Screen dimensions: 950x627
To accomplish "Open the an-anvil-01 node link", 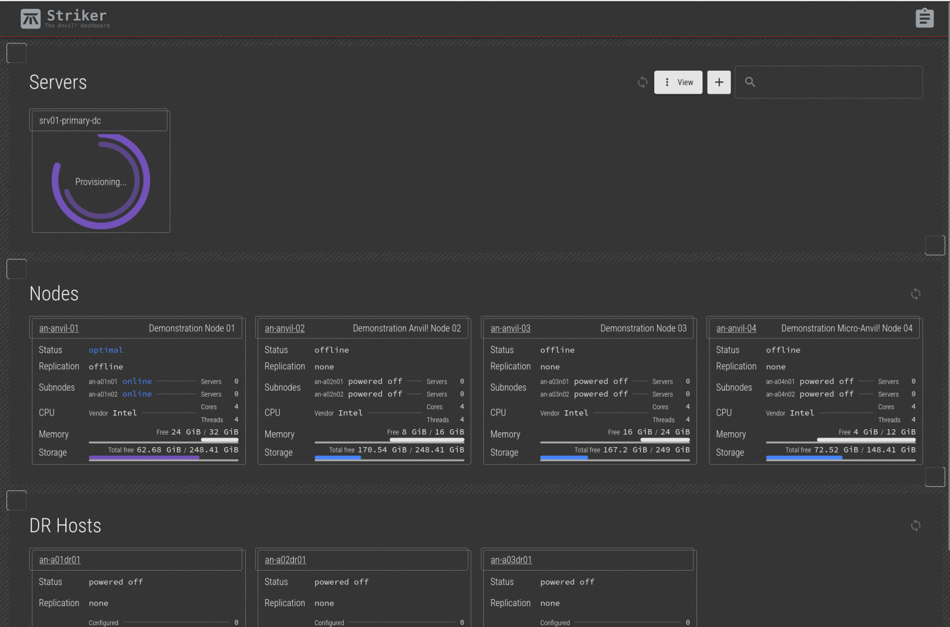I will tap(59, 328).
